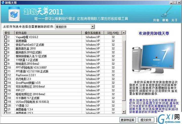Select the 百度搜霸 row name
Image resolution: width=182 pixels, height=124 pixels.
[x=21, y=41]
